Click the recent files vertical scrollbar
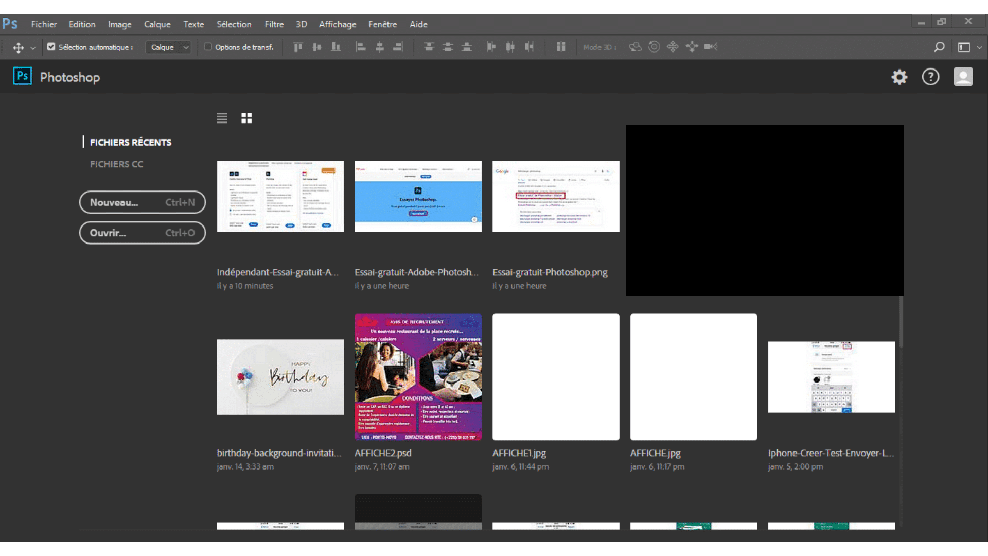Screen dimensions: 988x556 tap(901, 322)
